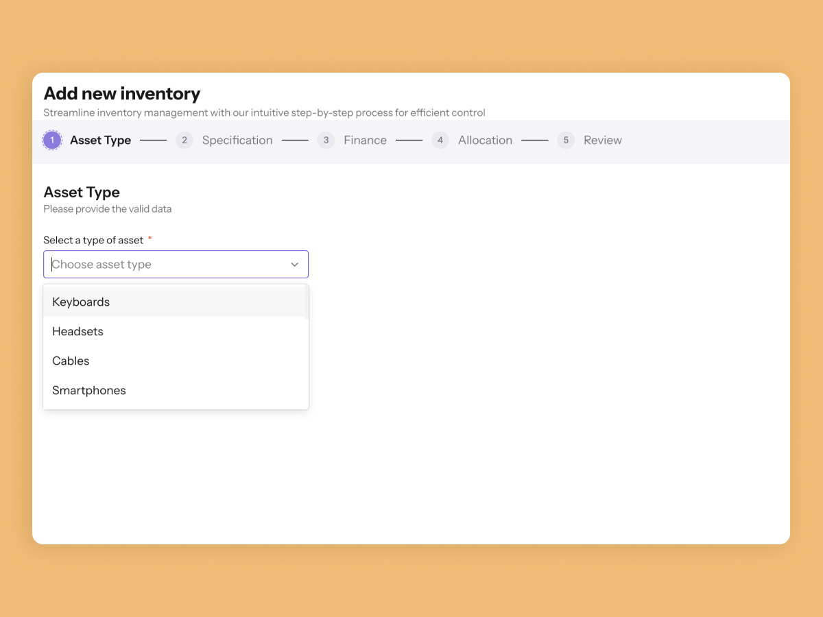This screenshot has height=617, width=823.
Task: Click the step 2 number circle
Action: (x=184, y=141)
